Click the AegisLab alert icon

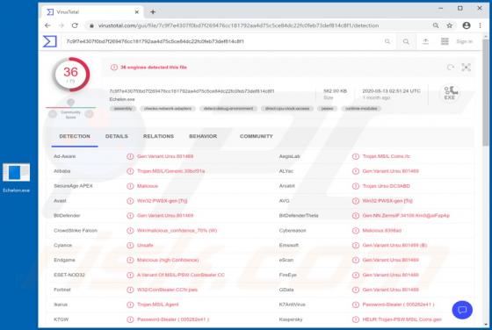(356, 156)
